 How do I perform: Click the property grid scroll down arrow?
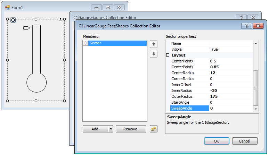[x=256, y=109]
